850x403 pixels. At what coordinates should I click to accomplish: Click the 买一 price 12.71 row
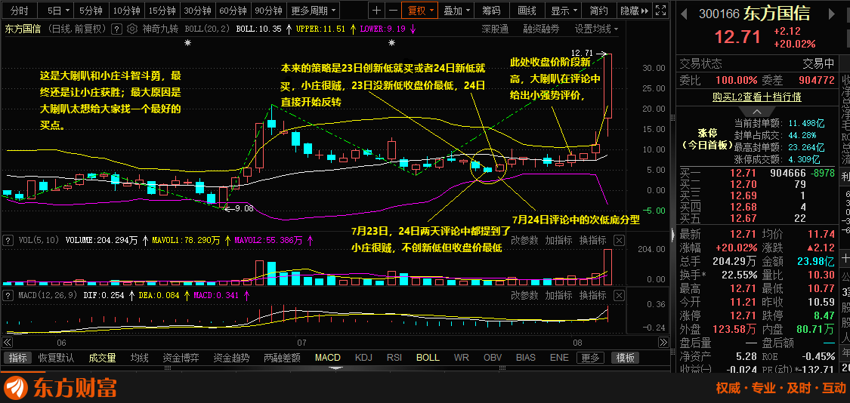click(757, 173)
